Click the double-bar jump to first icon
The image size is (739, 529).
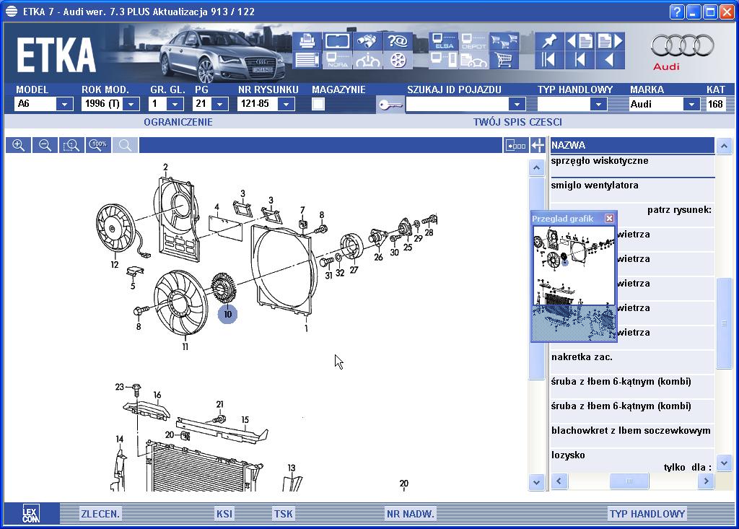(x=548, y=61)
